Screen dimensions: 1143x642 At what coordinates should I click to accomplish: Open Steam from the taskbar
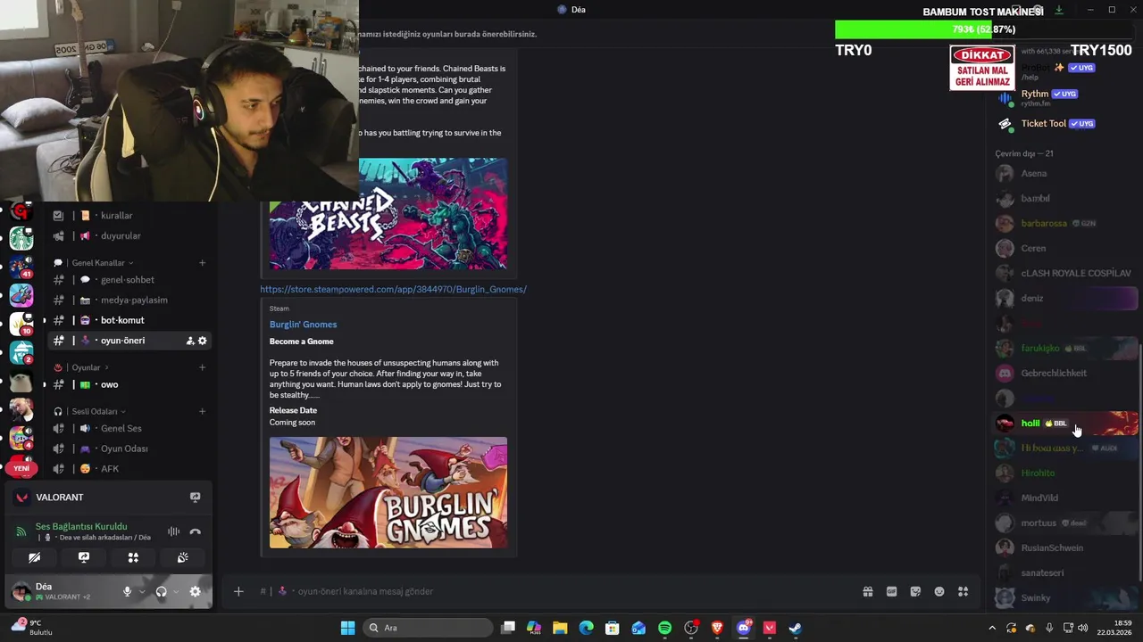pyautogui.click(x=795, y=628)
